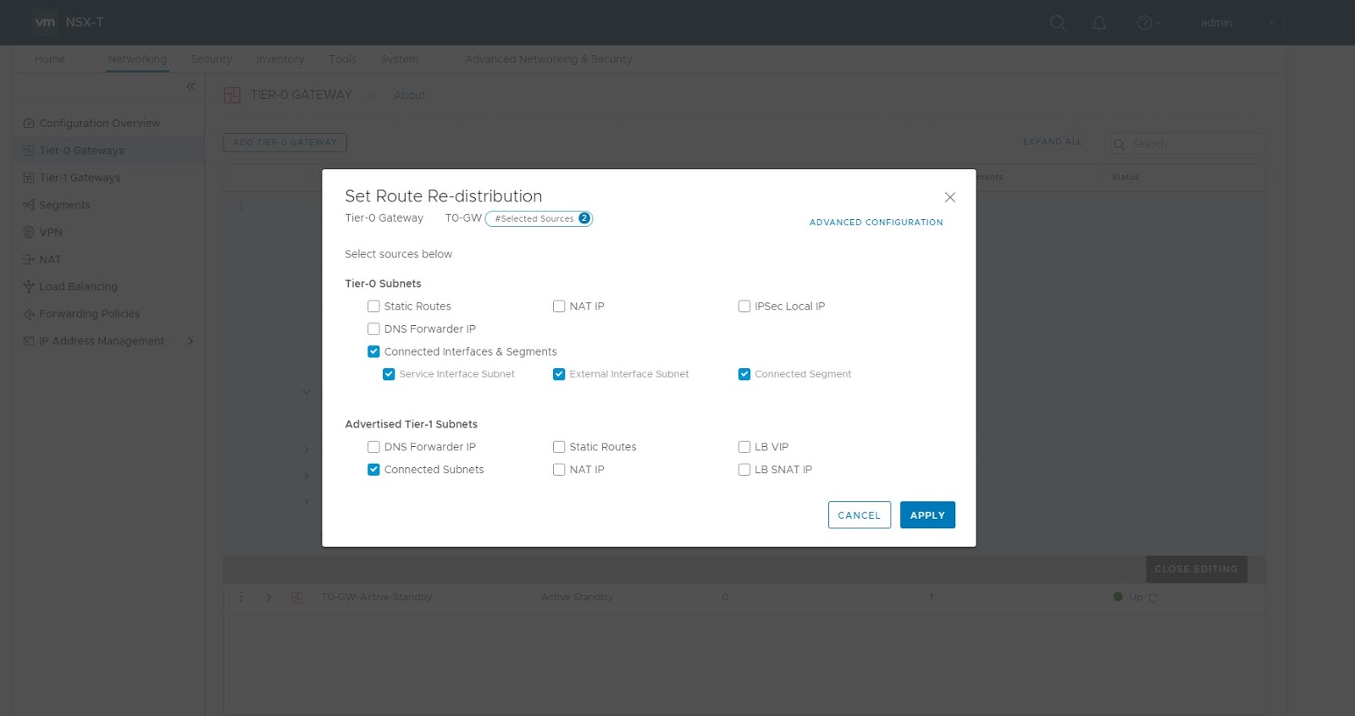
Task: Click the refresh icon next to Up status
Action: point(1153,598)
